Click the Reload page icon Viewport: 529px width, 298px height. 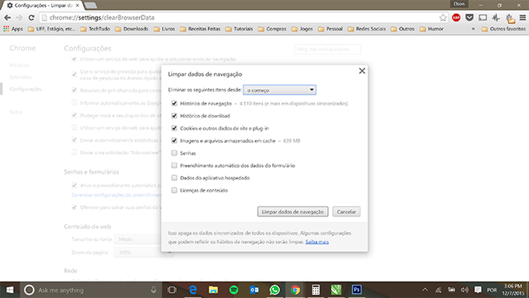tap(31, 18)
